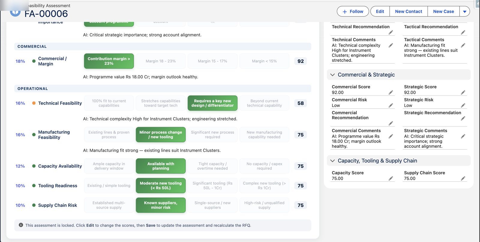Click the 18% weight for Commercial / Margin
Viewport: 480px width, 242px height.
point(20,61)
